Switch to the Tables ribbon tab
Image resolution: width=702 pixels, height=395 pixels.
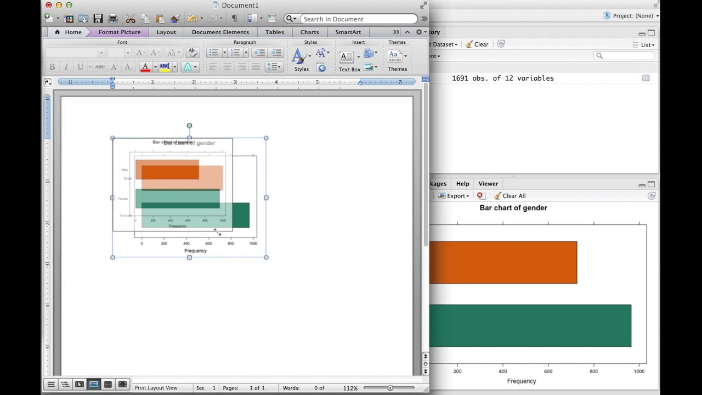[x=275, y=32]
